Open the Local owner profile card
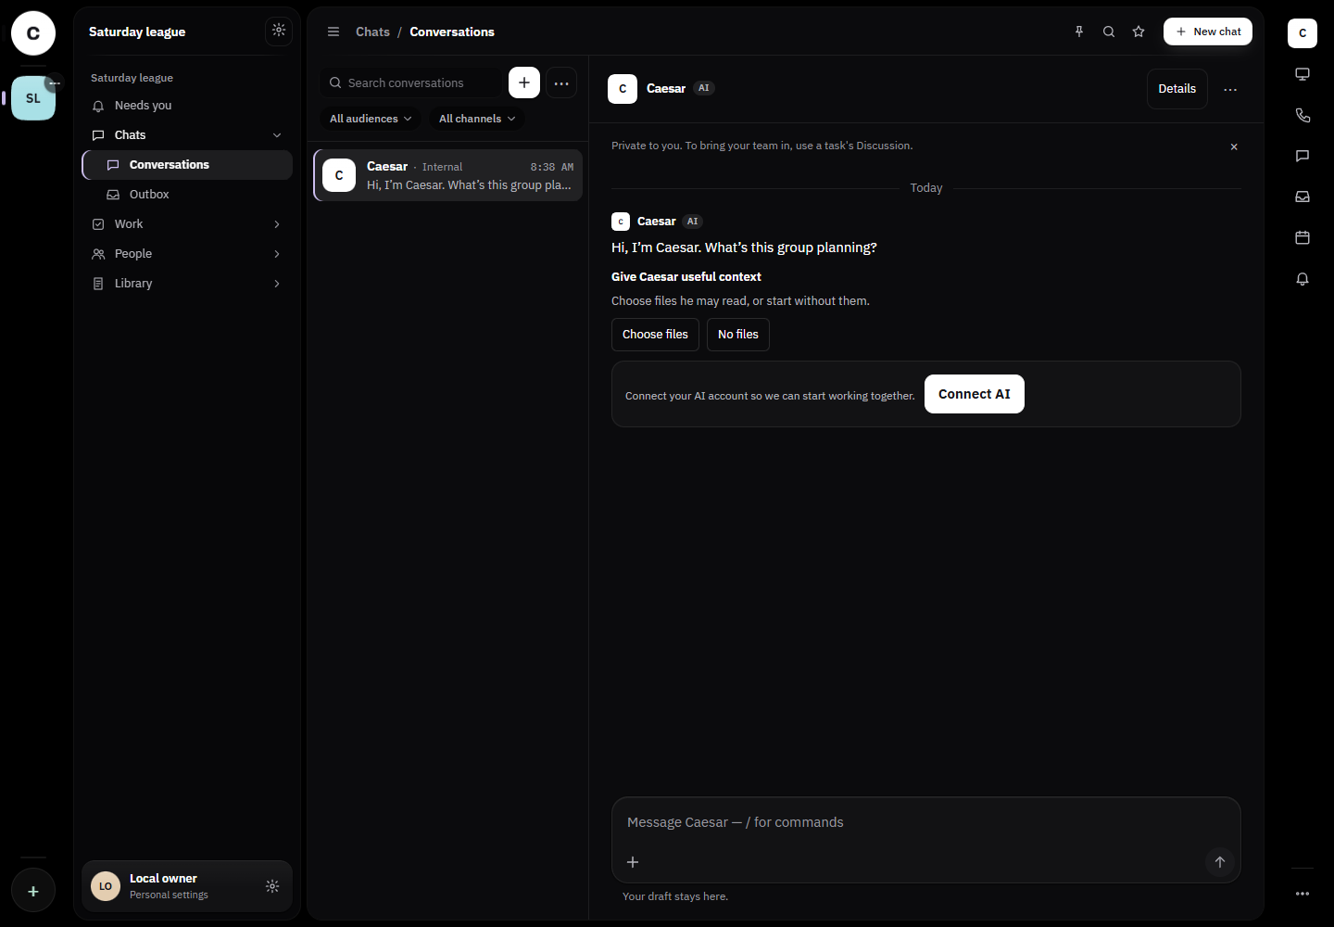Image resolution: width=1334 pixels, height=927 pixels. pyautogui.click(x=187, y=886)
